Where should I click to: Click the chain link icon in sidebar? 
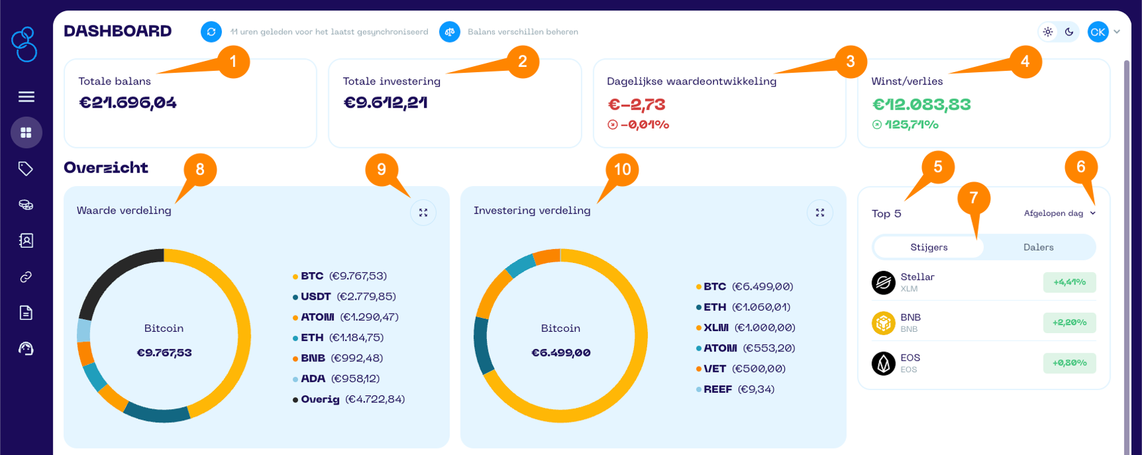[26, 277]
